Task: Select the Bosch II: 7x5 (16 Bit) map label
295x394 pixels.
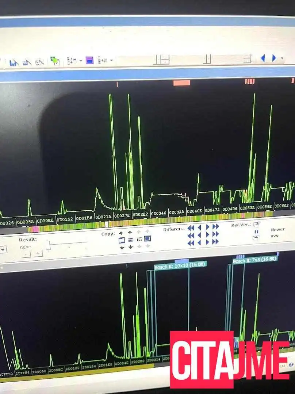Action: point(254,260)
